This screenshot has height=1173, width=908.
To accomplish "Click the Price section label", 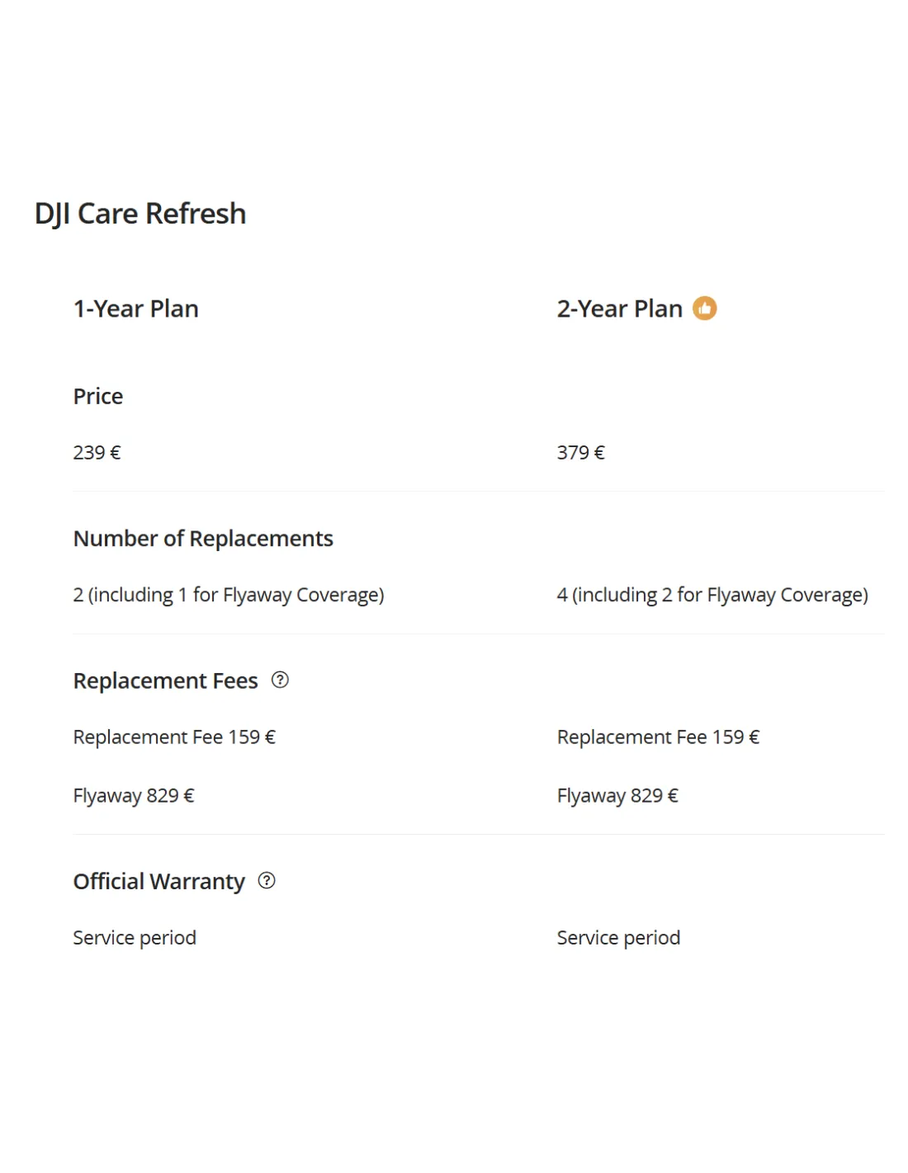I will coord(98,396).
